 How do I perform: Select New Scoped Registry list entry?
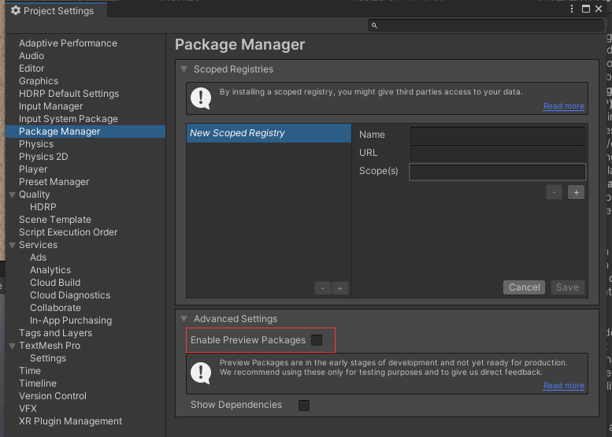[x=269, y=133]
